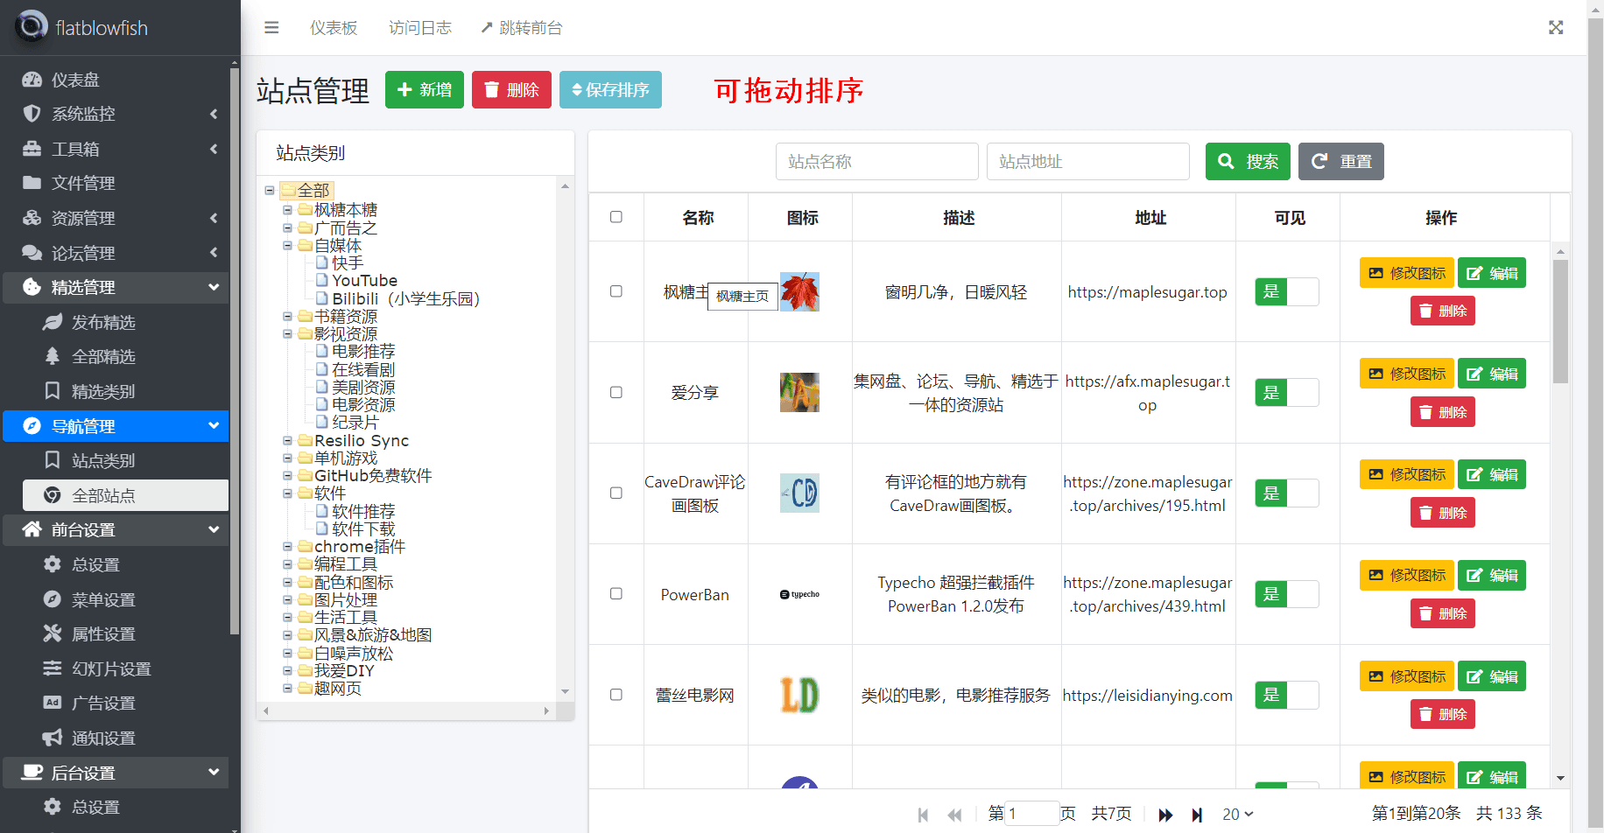
Task: Tick the checkbox for the 枫糖主页 row
Action: (x=616, y=291)
